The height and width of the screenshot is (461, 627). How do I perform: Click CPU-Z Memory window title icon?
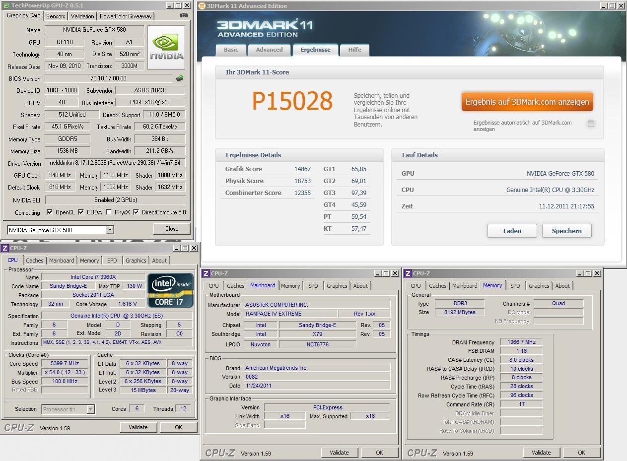coord(408,273)
